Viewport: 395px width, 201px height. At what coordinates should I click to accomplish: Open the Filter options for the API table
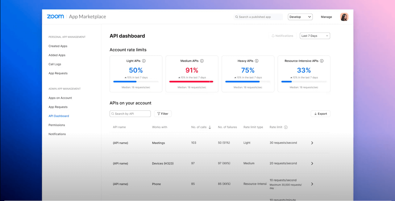[x=163, y=113]
